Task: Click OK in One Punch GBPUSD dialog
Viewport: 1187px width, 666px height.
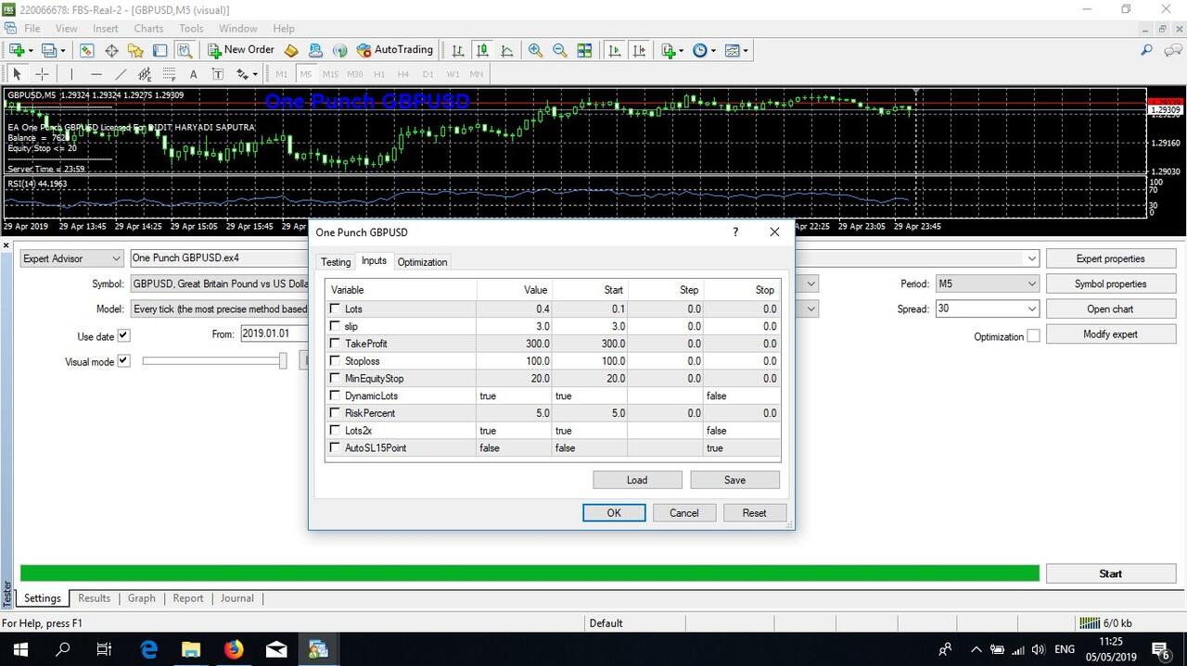Action: [x=614, y=512]
